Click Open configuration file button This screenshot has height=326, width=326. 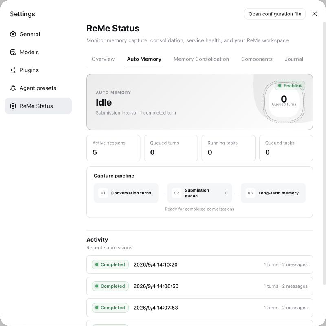(275, 14)
